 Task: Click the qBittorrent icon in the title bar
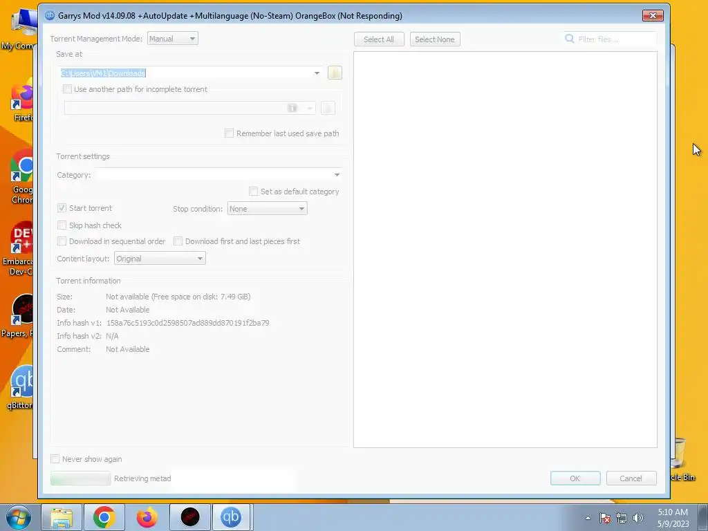[x=50, y=15]
